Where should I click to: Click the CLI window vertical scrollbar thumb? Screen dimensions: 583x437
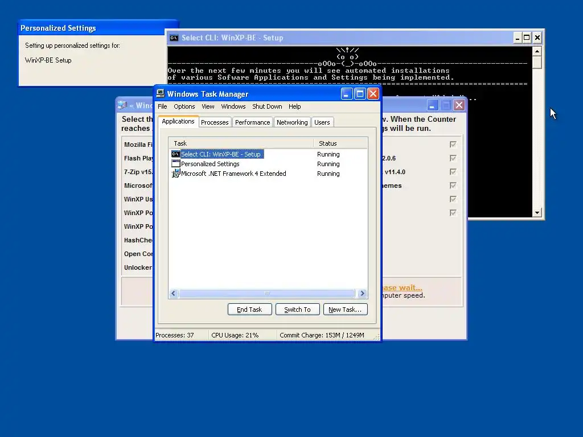click(x=537, y=62)
